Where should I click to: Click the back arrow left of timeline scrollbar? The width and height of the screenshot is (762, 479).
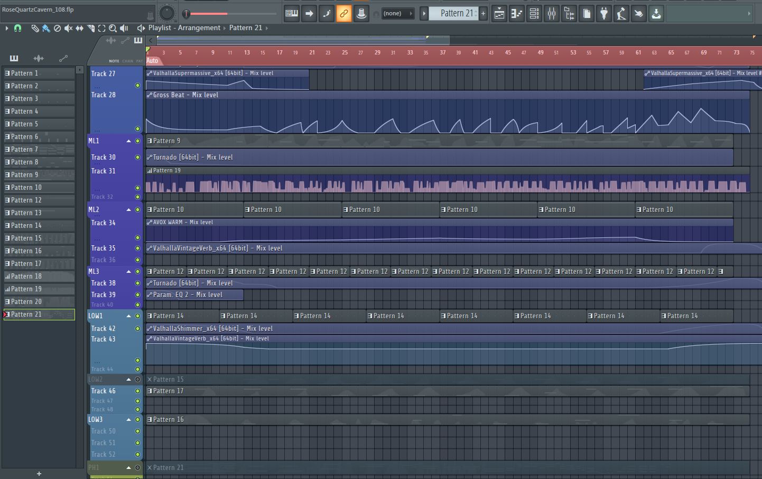click(x=151, y=40)
